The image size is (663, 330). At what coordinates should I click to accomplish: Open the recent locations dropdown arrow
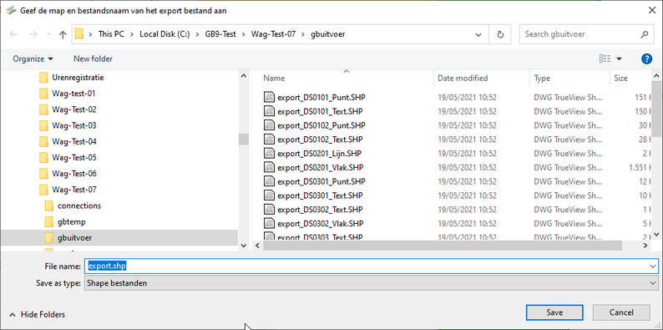pos(48,34)
